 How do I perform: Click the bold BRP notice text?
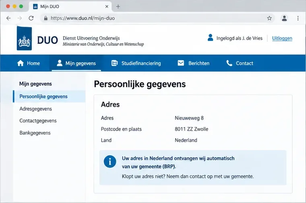click(x=178, y=162)
